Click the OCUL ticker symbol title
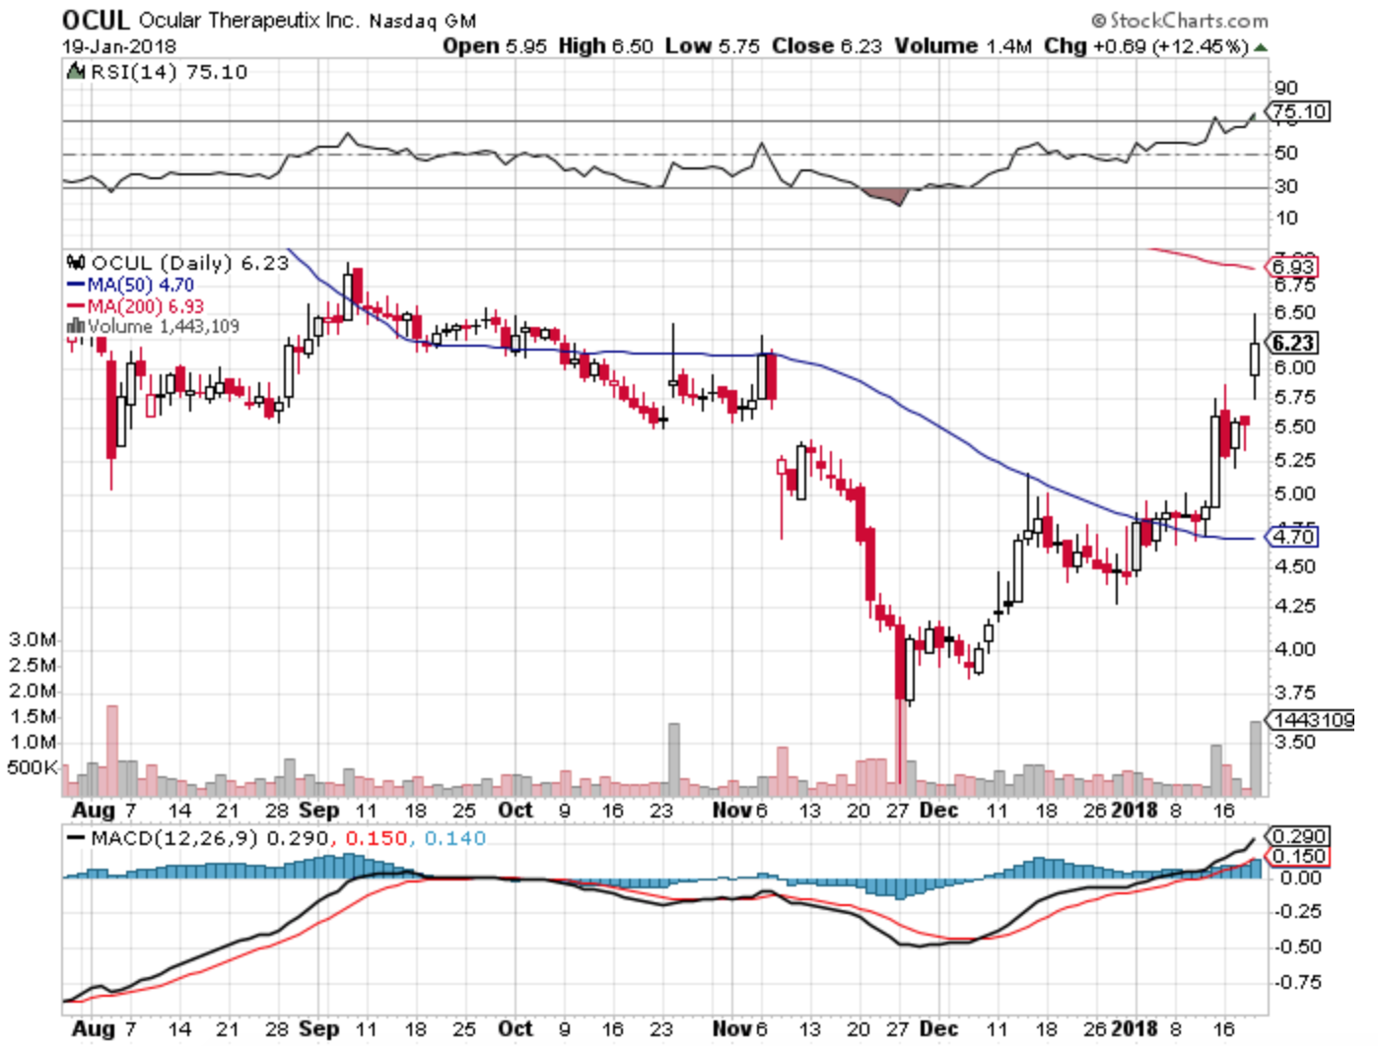 coord(95,20)
